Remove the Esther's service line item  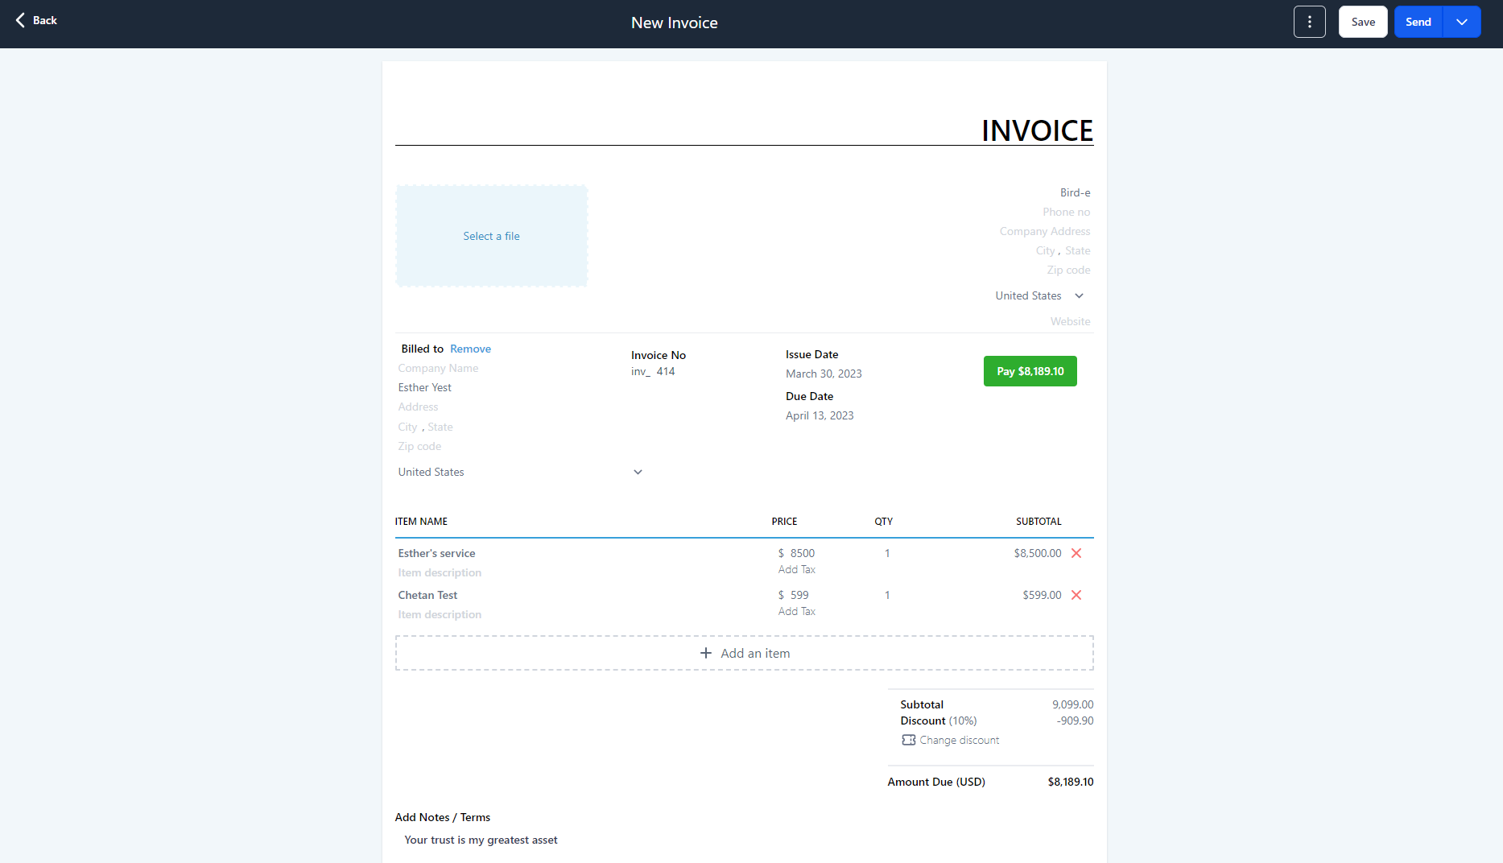tap(1076, 553)
